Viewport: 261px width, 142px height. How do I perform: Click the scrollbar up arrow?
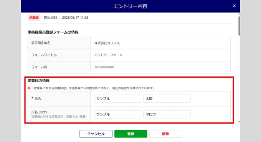[239, 14]
